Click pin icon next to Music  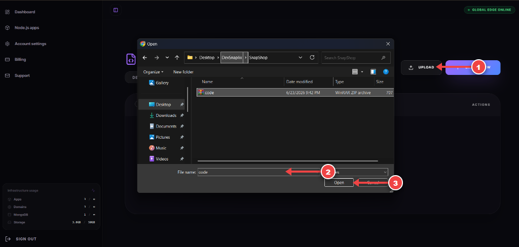pyautogui.click(x=182, y=148)
